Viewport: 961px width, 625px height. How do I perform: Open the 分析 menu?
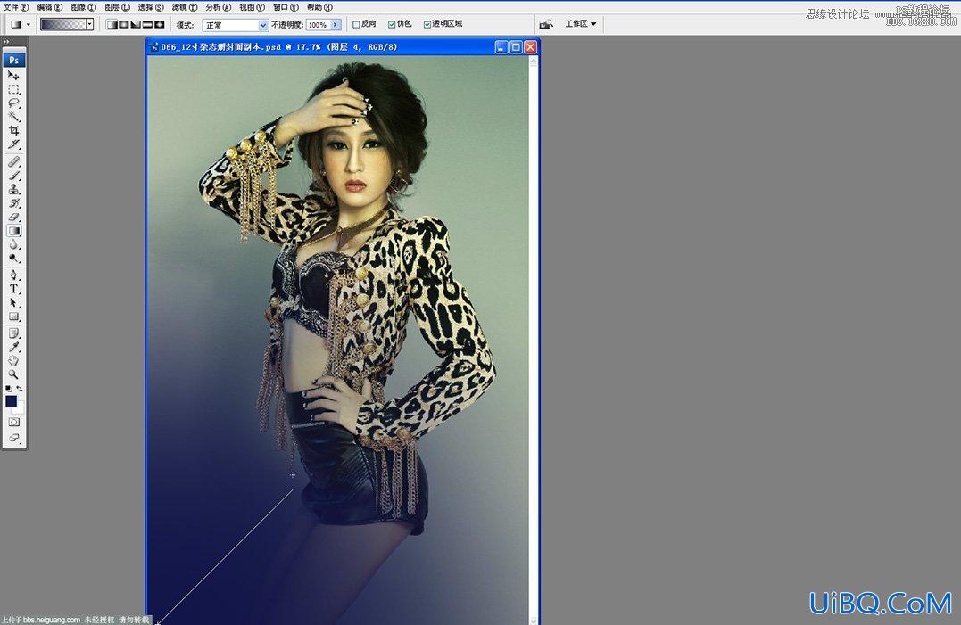click(219, 7)
